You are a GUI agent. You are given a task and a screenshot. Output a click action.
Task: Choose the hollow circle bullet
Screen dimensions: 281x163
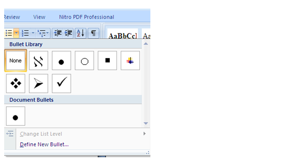pyautogui.click(x=84, y=61)
